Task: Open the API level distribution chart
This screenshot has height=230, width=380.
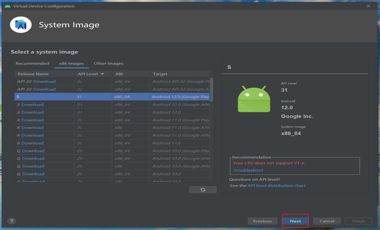Action: [276, 185]
